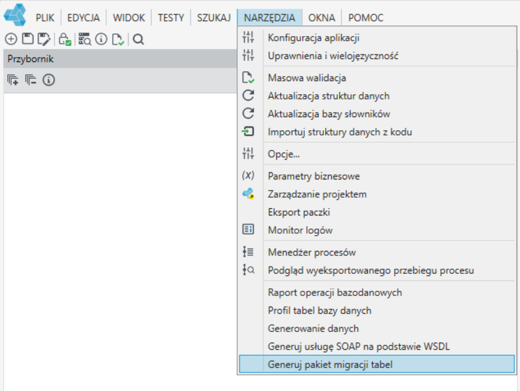Choose Generowanie danych menu entry
520x391 pixels.
[377, 328]
